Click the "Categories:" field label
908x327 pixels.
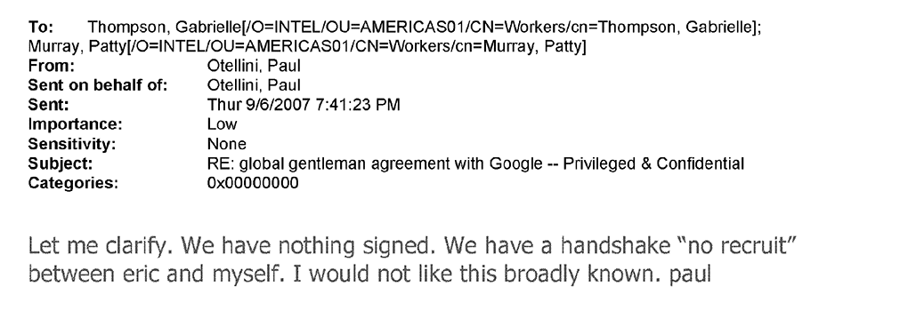coord(73,183)
